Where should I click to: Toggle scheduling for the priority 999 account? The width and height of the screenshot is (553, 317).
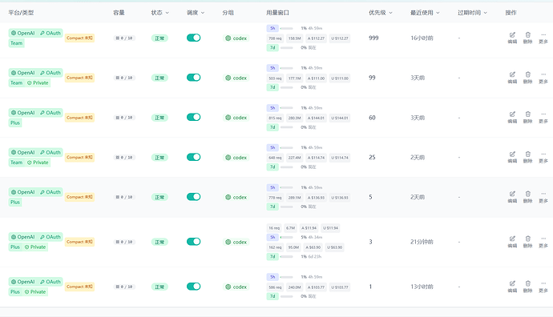click(194, 38)
